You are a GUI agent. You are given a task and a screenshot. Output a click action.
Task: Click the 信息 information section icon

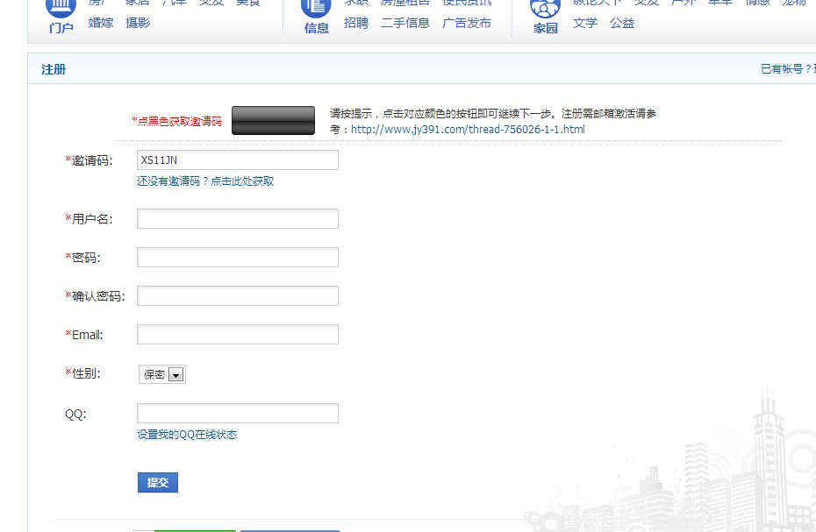tap(313, 11)
